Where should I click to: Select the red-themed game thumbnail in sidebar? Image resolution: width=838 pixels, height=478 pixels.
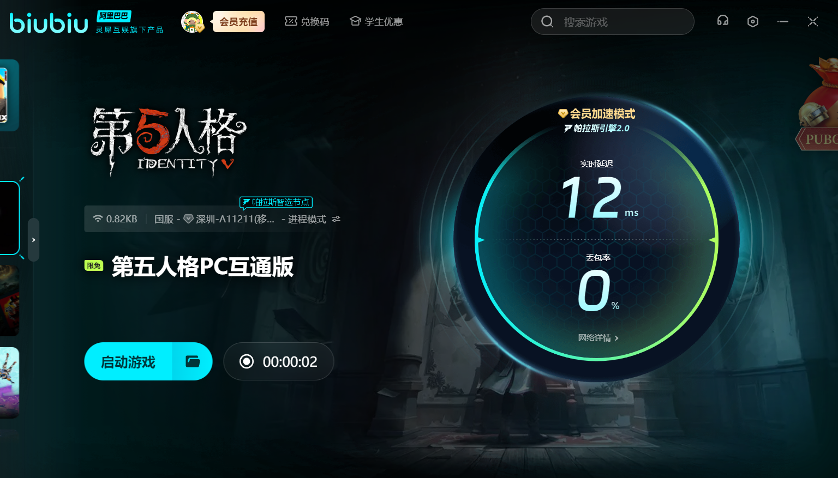coord(9,301)
